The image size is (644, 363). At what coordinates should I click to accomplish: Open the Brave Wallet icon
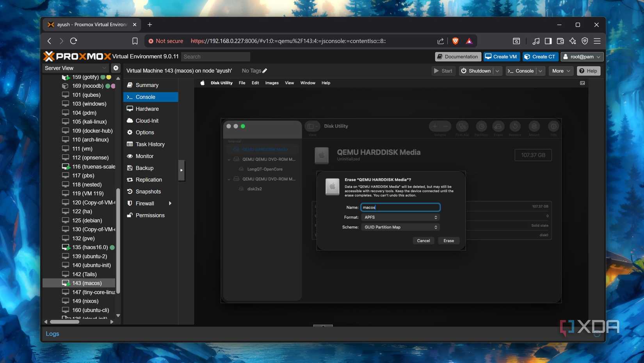(x=560, y=41)
